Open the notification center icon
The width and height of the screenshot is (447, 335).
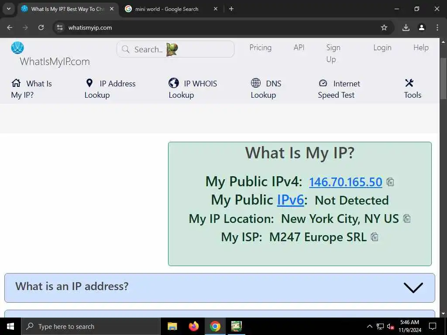point(433,326)
